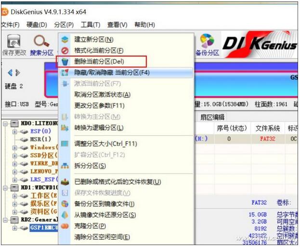Select the LRS_ESP partition in tree
Screen dimensions: 300x247
44,180
